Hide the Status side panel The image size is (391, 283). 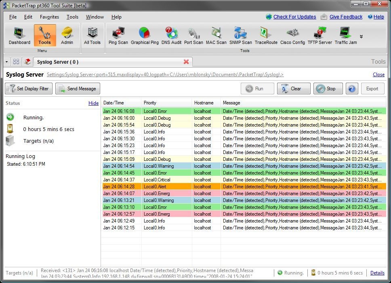[93, 103]
